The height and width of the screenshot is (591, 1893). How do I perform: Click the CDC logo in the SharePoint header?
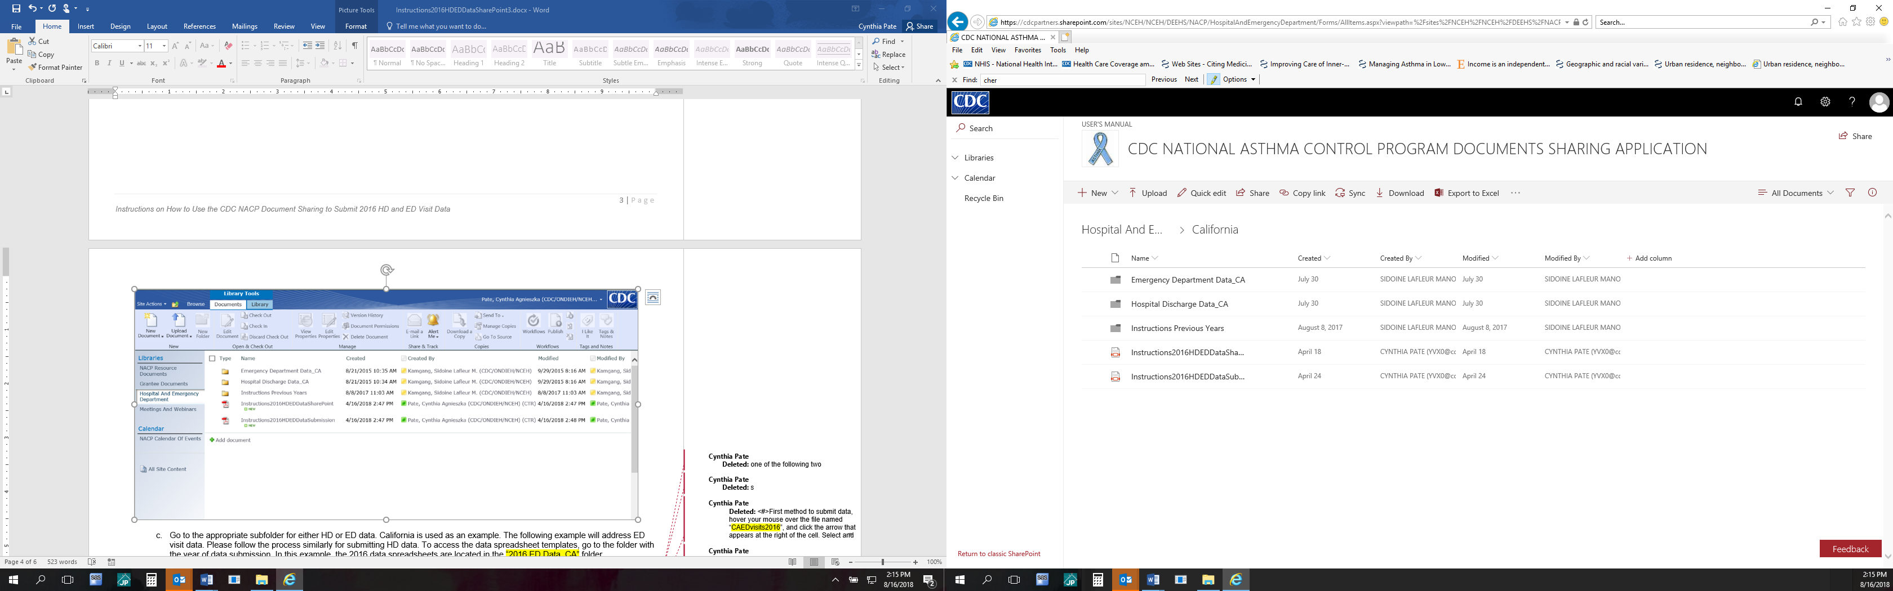click(970, 103)
